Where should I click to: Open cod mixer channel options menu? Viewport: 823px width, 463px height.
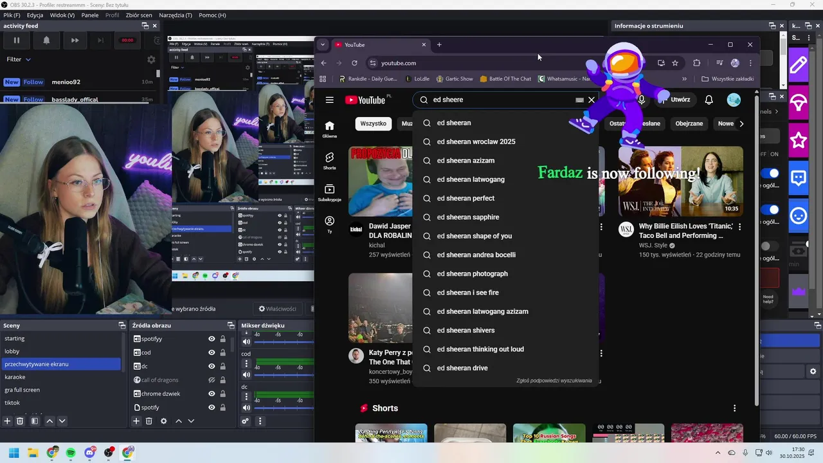pos(246,364)
